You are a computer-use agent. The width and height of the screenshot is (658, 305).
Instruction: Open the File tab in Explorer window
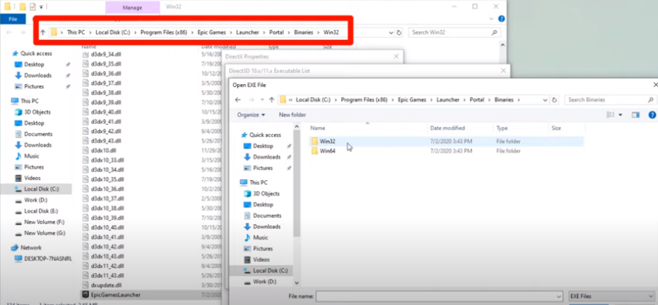tap(12, 19)
